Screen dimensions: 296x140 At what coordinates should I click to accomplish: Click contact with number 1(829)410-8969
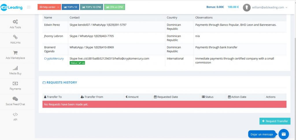(92, 47)
